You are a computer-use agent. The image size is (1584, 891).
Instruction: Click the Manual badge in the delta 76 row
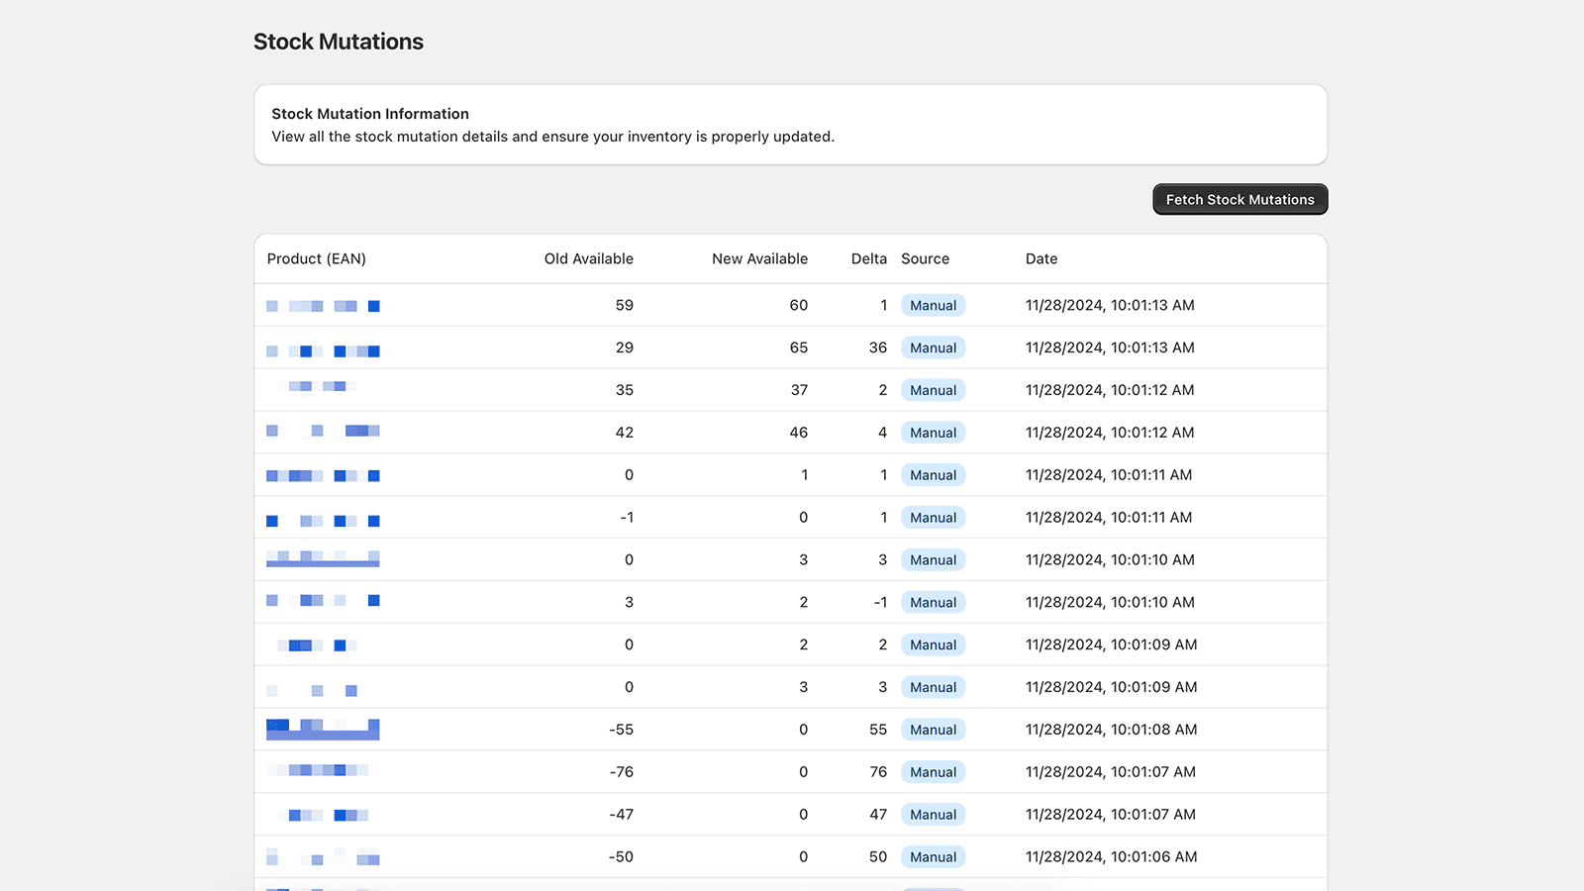click(933, 772)
